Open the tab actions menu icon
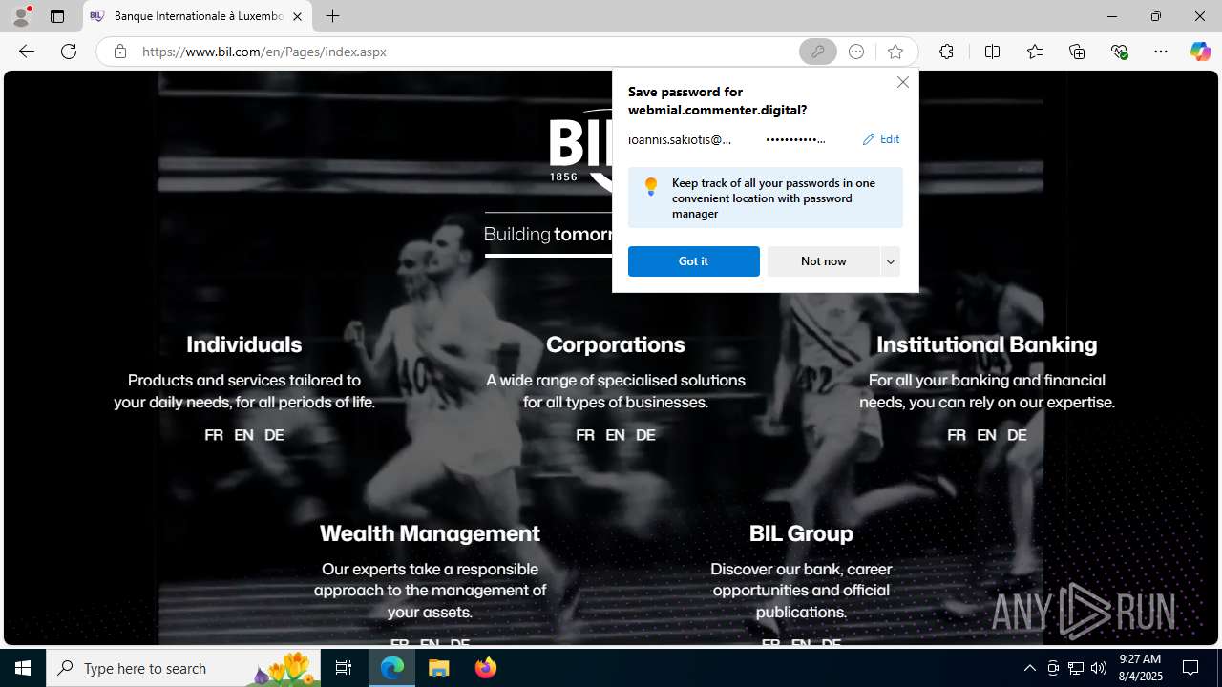This screenshot has width=1222, height=687. (x=57, y=16)
